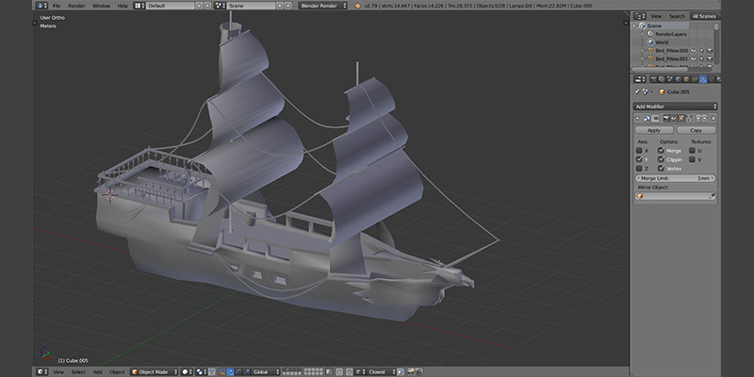Enable the V texture mirror
The height and width of the screenshot is (377, 754).
693,159
